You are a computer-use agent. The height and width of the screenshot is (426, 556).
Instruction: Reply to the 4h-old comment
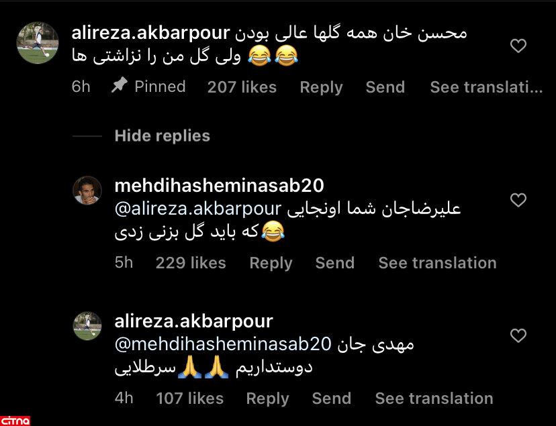point(267,398)
